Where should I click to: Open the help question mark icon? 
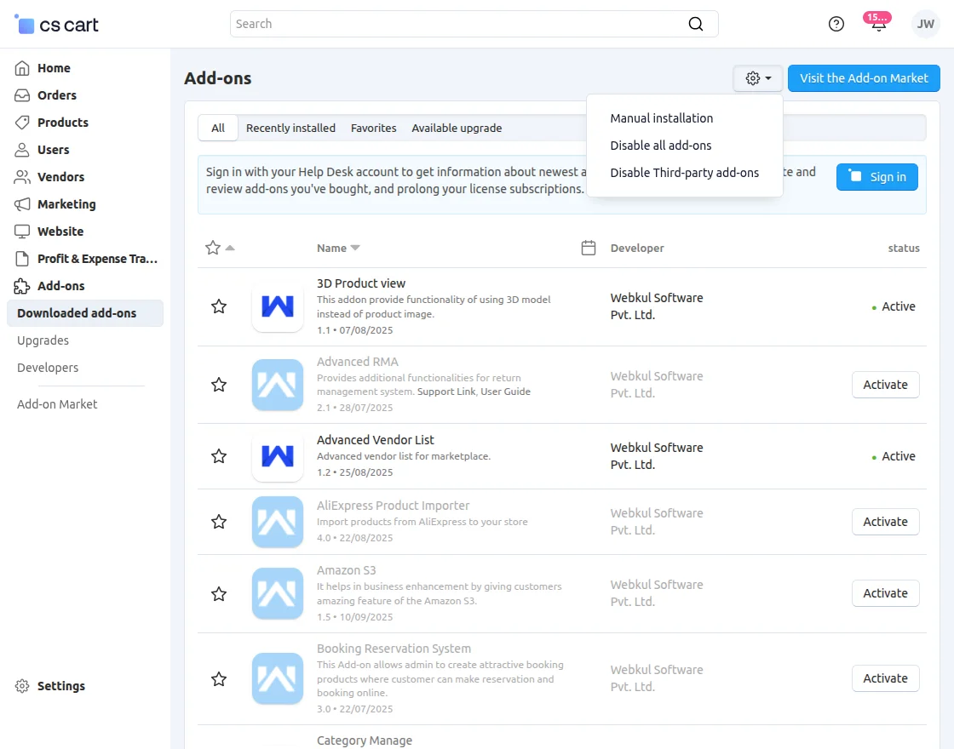[x=836, y=24]
